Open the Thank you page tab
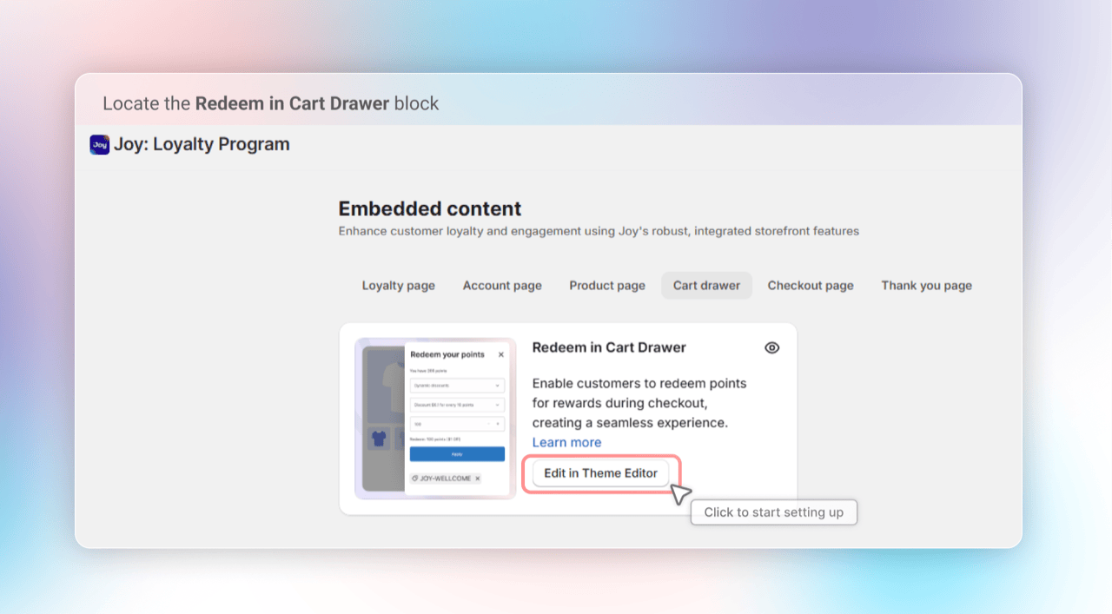Screen dimensions: 1112x614 (926, 286)
